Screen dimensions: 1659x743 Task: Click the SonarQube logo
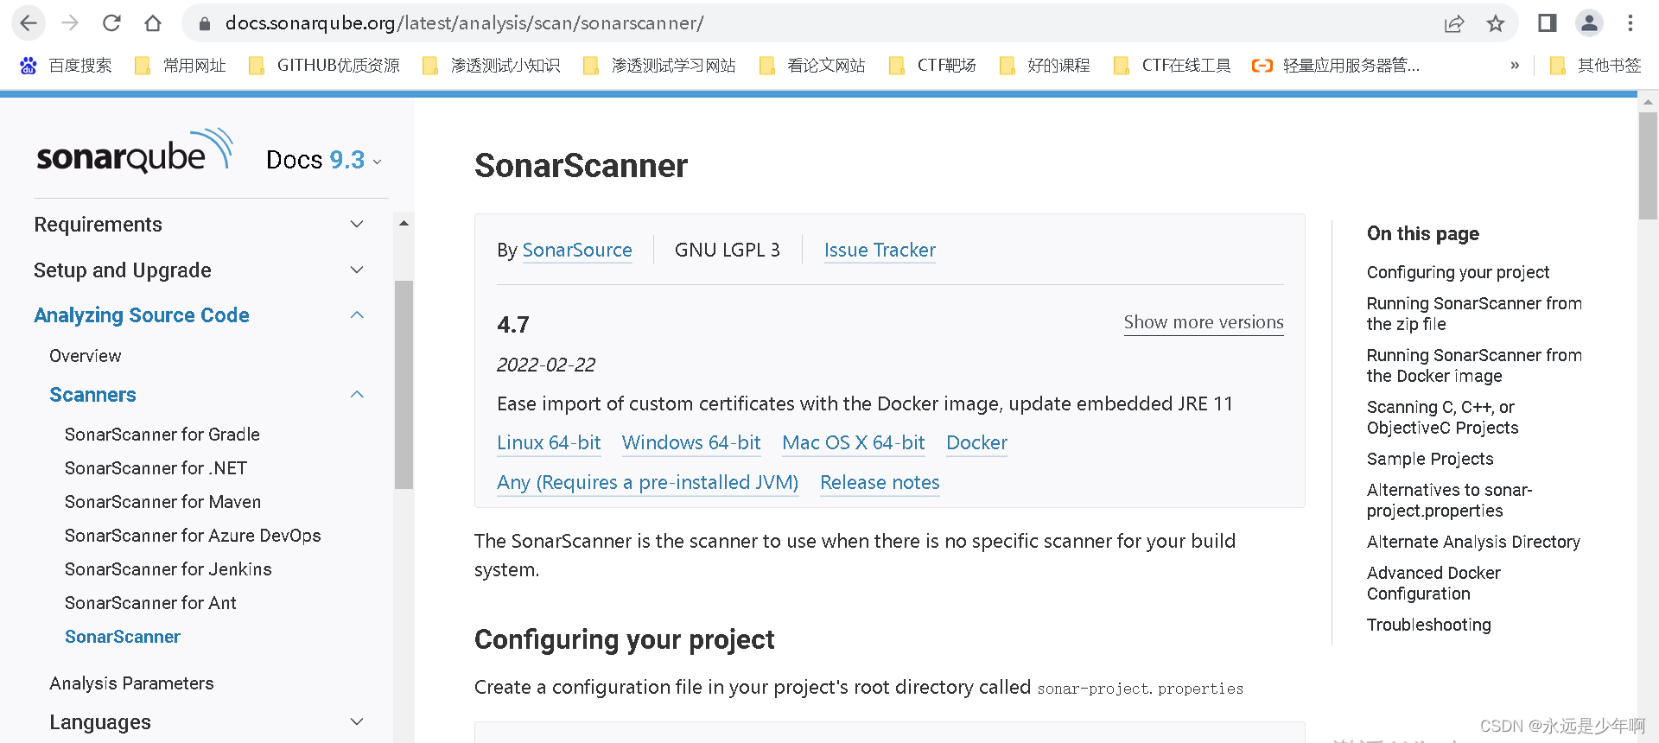(x=135, y=151)
